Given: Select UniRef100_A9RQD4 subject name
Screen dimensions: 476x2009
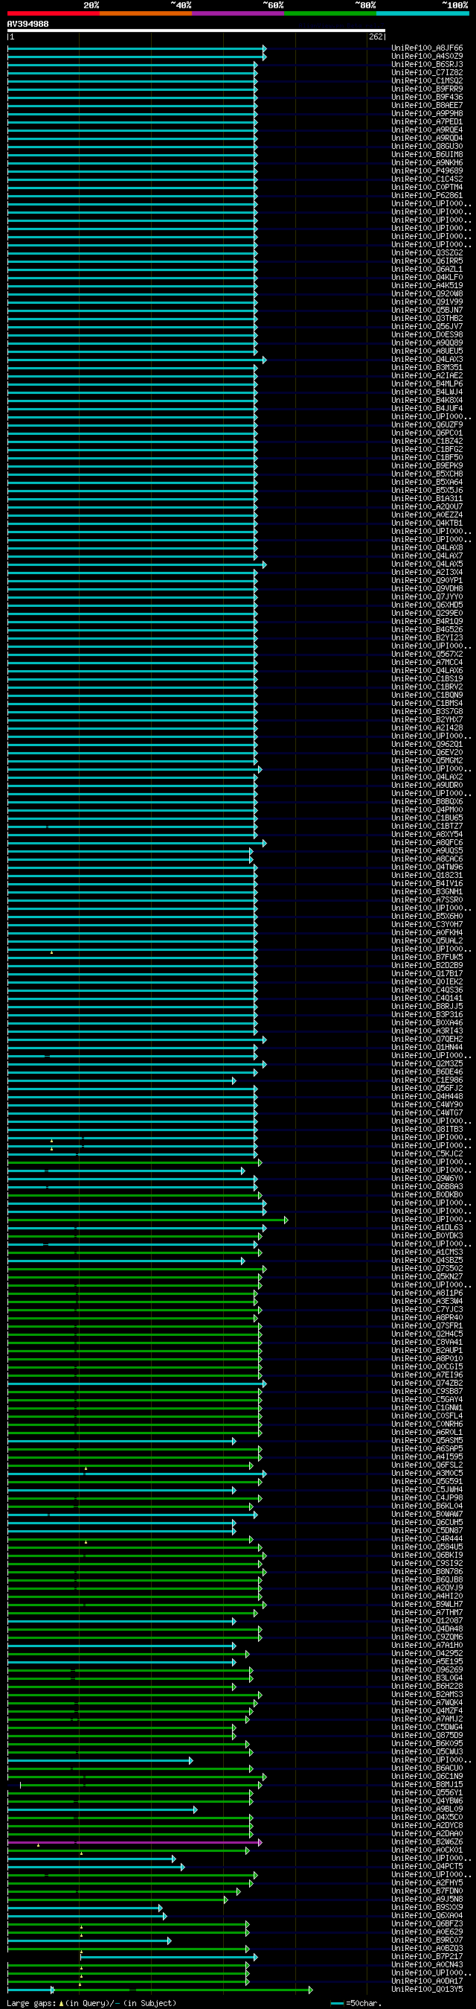Looking at the screenshot, I should [427, 138].
